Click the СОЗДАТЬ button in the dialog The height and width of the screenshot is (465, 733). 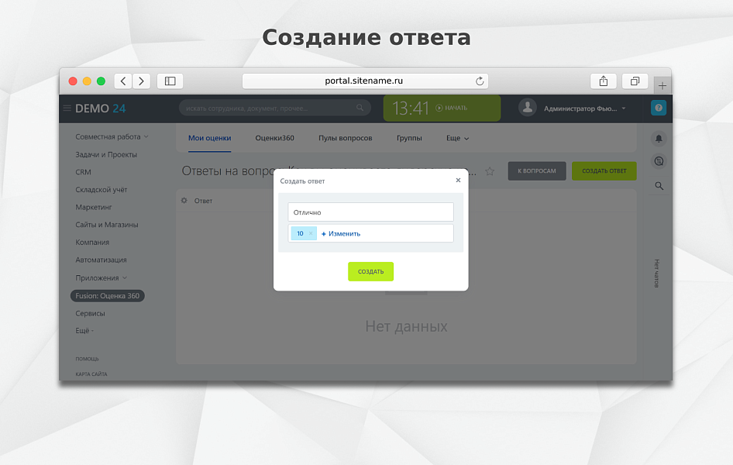click(370, 271)
